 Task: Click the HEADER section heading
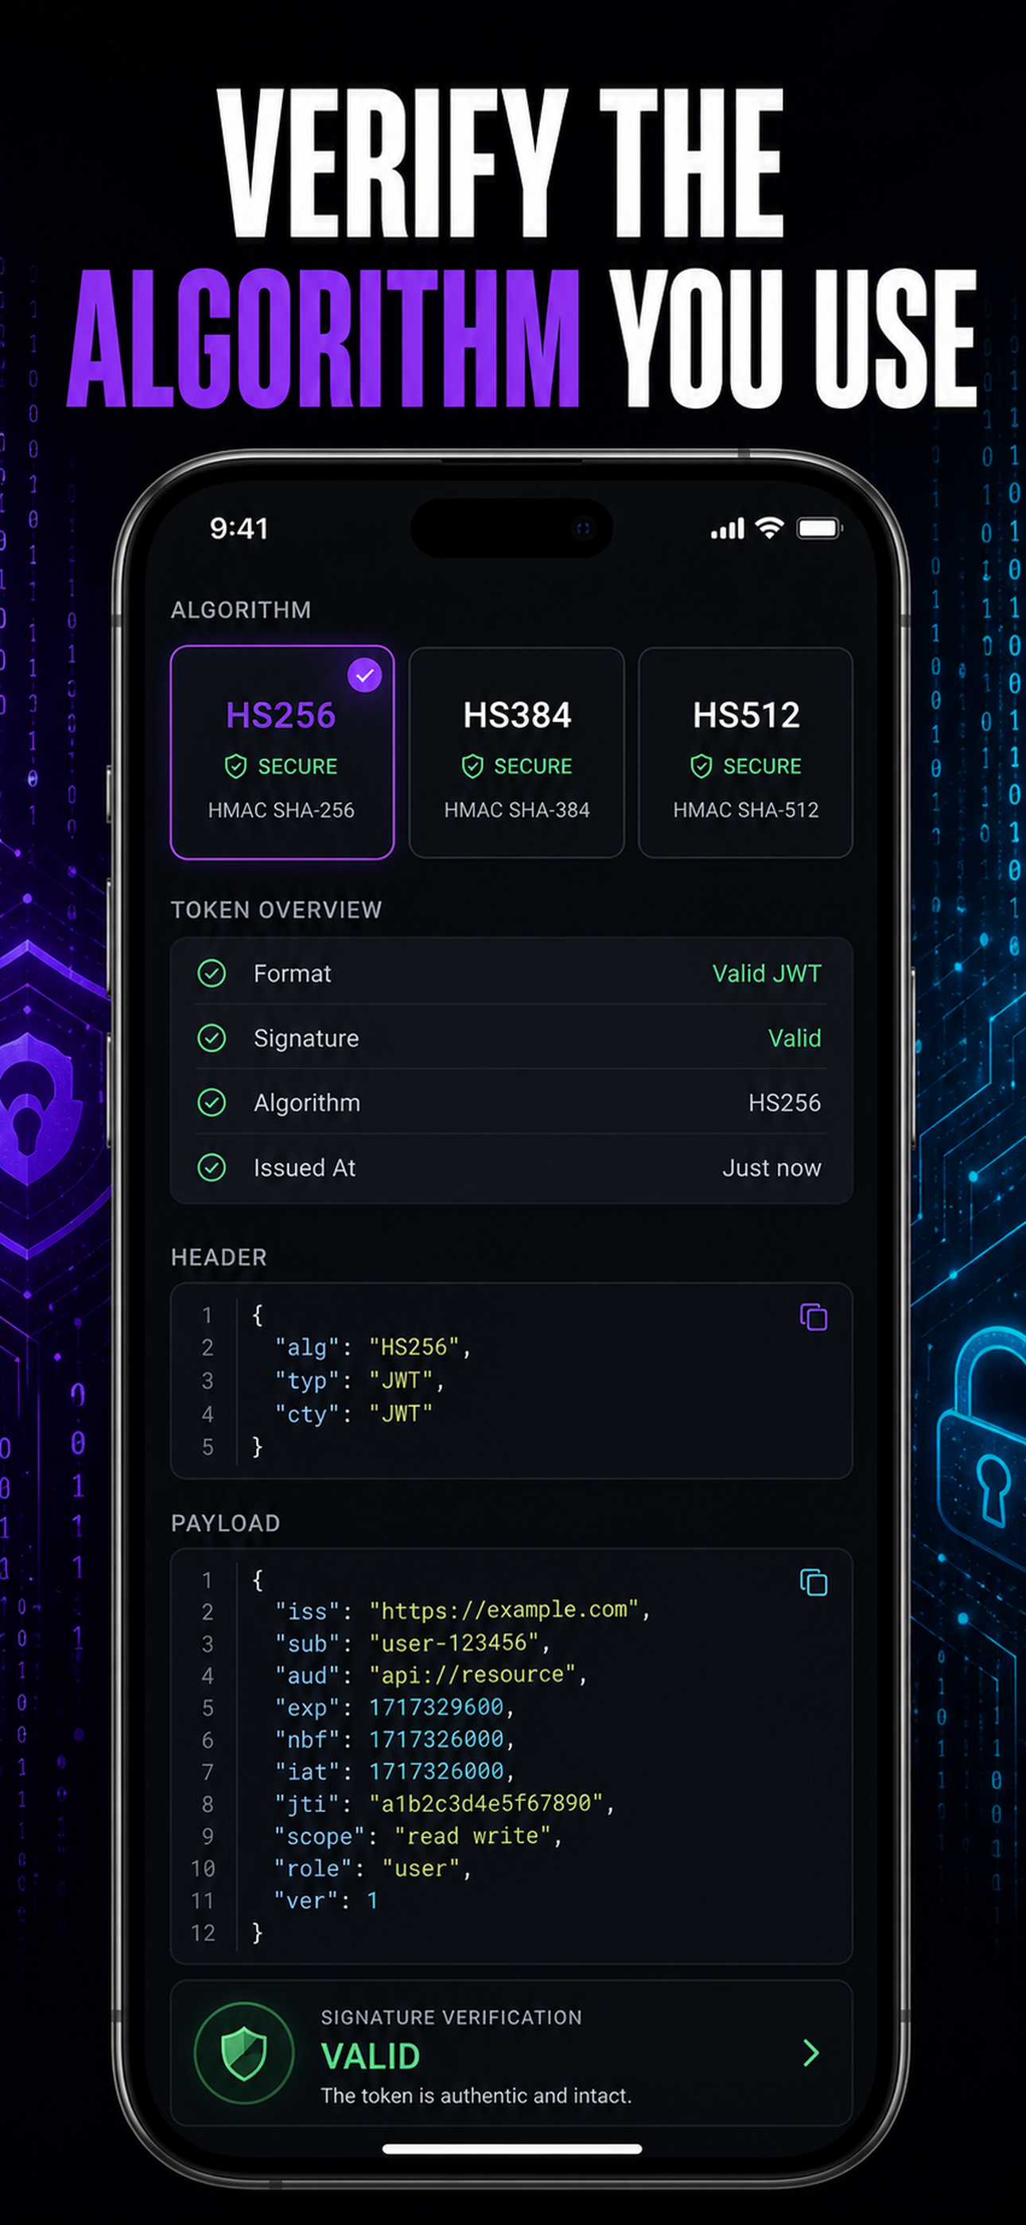pyautogui.click(x=219, y=1257)
